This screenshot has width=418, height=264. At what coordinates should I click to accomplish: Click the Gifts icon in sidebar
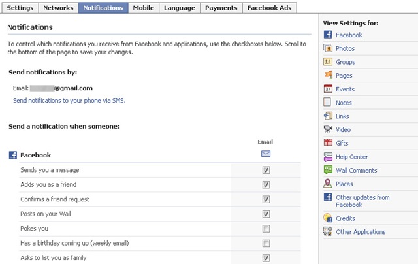click(x=328, y=143)
